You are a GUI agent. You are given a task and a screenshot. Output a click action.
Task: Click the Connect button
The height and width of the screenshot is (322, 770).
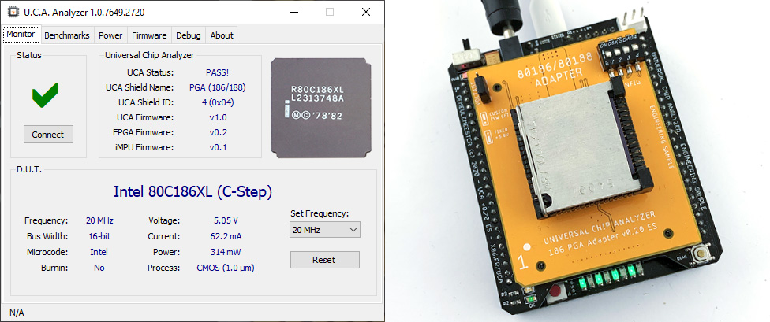coord(48,135)
